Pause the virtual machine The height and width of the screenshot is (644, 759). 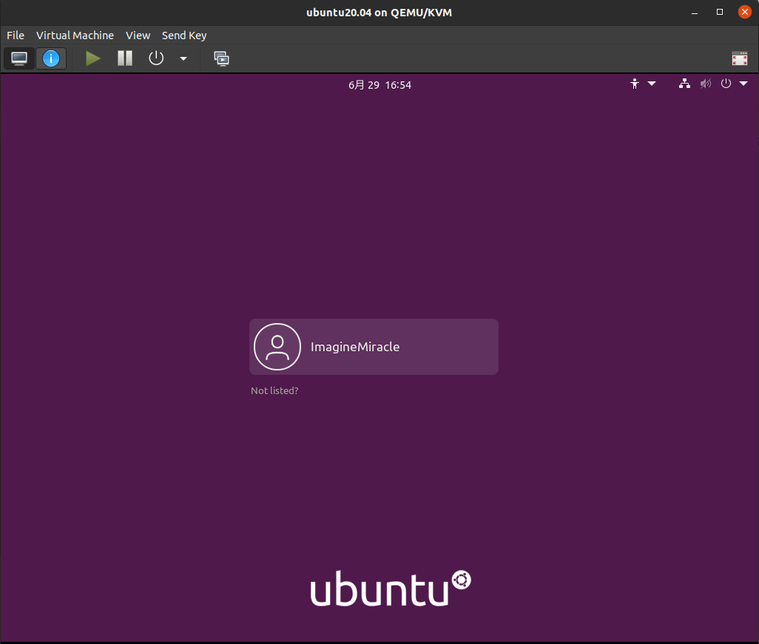pos(125,58)
